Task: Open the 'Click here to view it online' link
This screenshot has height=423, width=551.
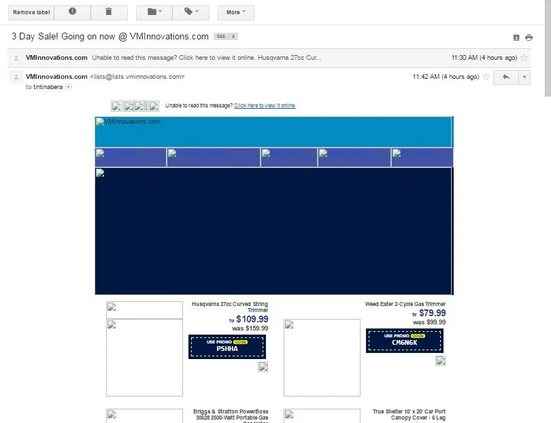Action: point(265,105)
